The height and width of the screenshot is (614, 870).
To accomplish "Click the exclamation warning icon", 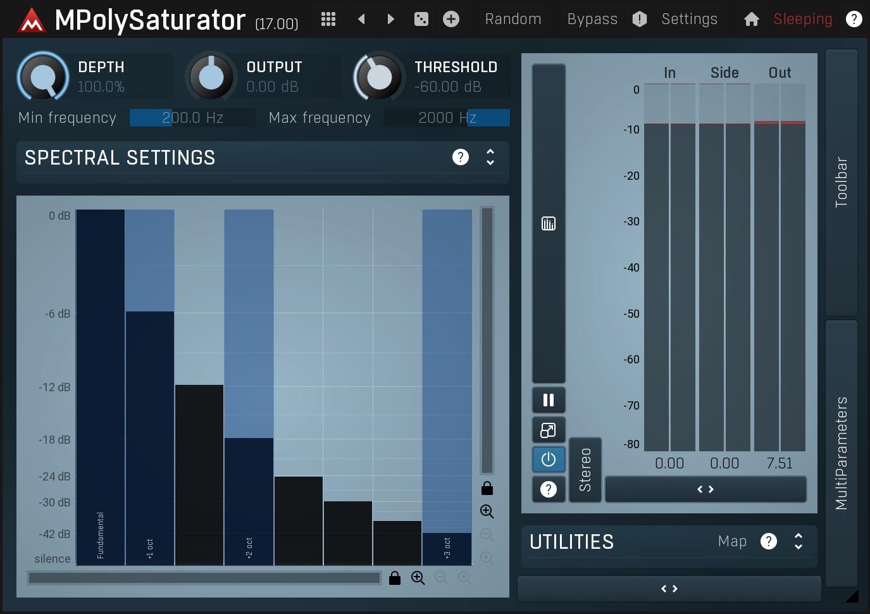I will tap(639, 19).
